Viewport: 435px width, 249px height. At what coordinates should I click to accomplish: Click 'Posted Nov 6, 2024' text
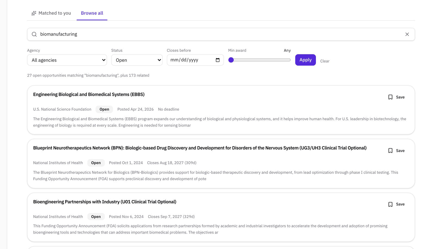pos(126,217)
